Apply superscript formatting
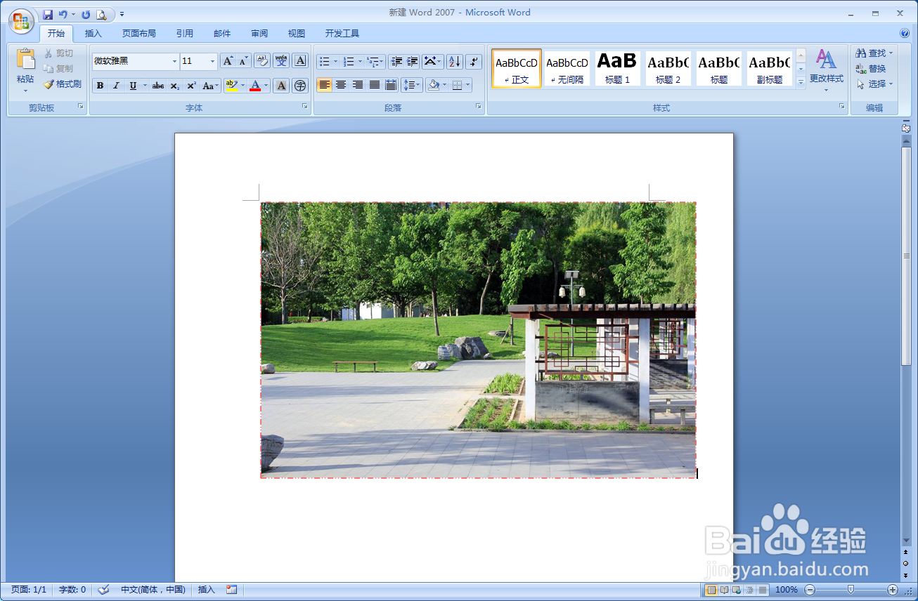 click(191, 86)
